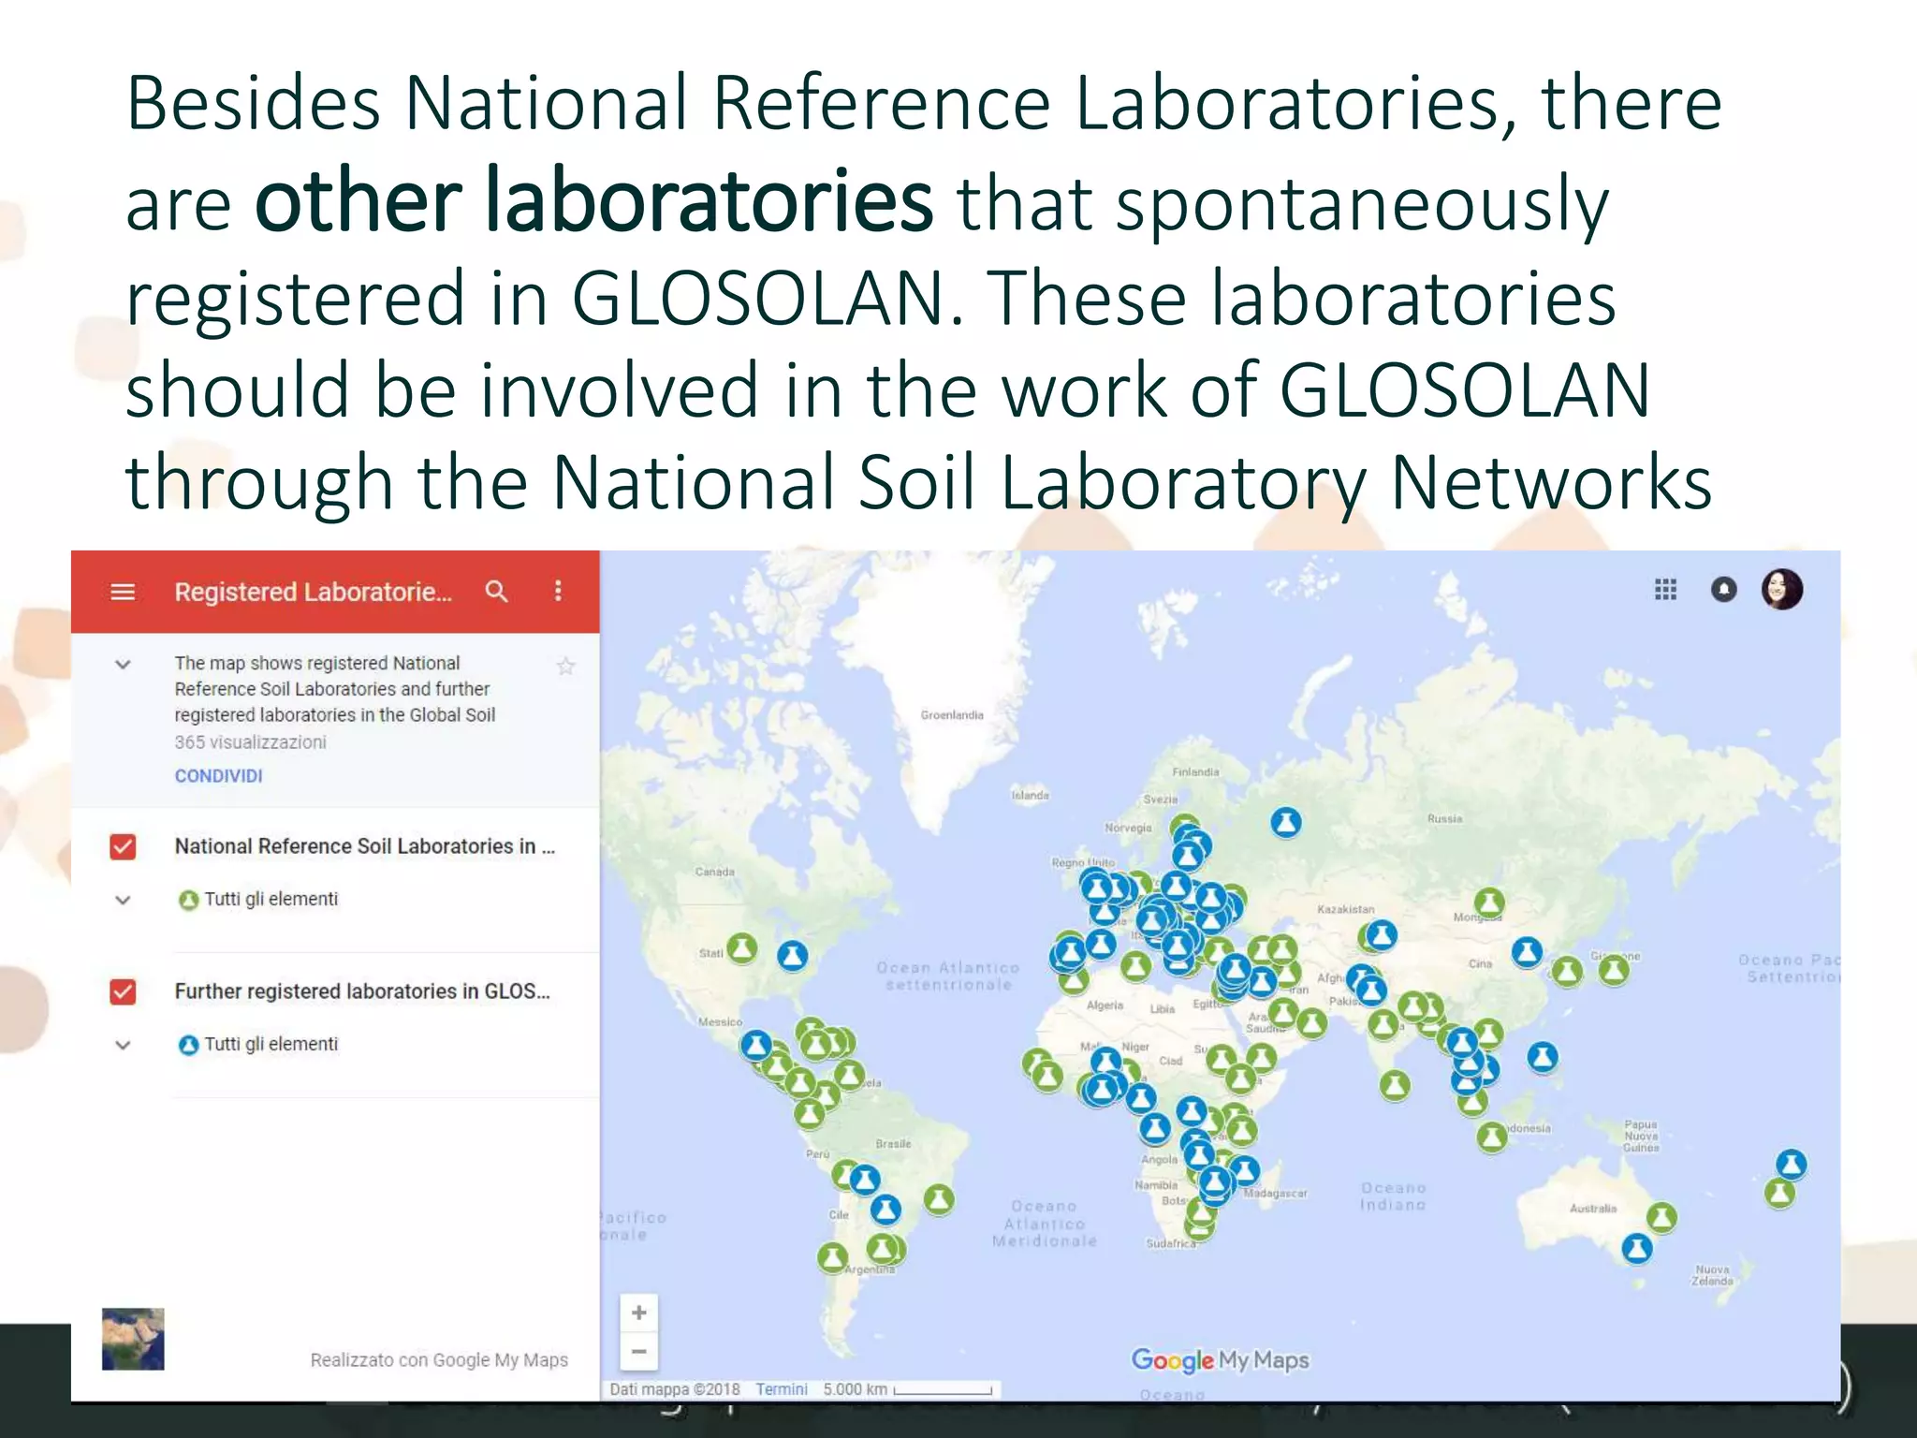Click the green Tutti gli elementi flask icon

pos(188,900)
